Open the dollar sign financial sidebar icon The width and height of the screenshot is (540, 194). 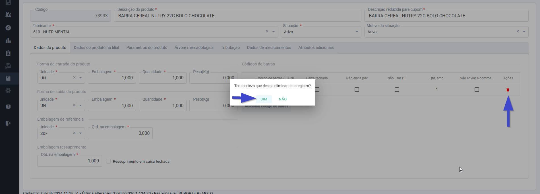pos(8,28)
